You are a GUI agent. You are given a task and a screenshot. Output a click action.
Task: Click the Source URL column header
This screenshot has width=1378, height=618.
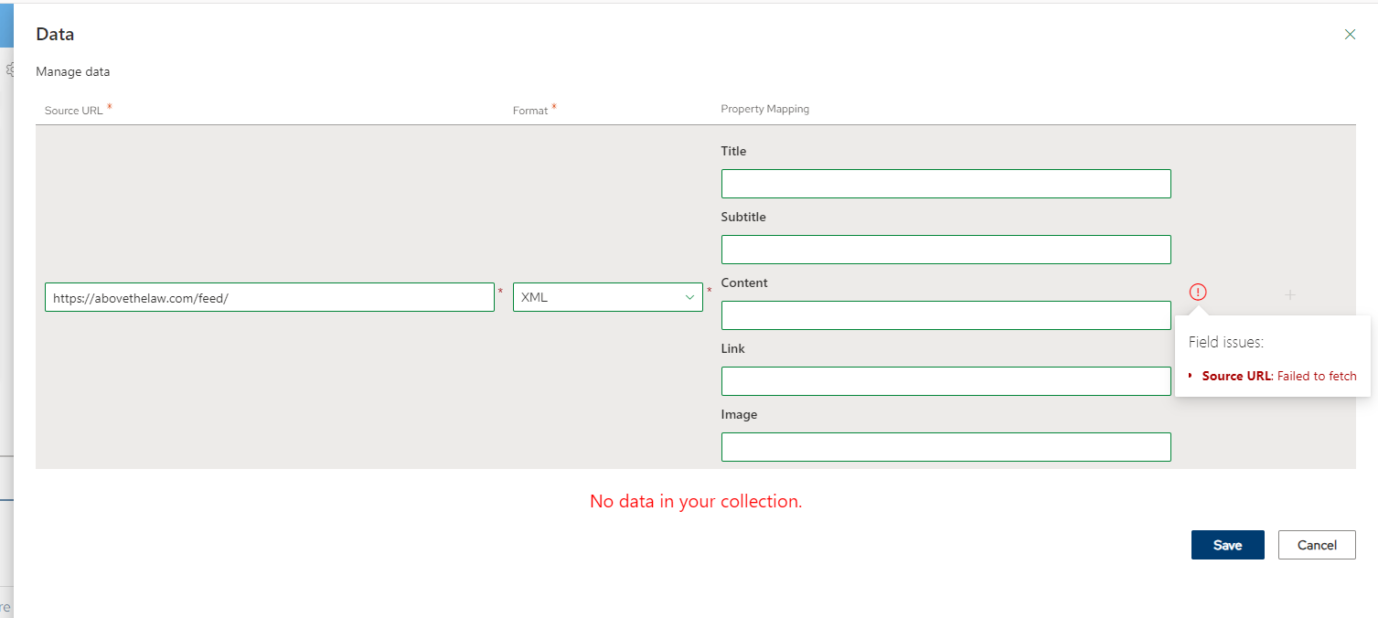(x=74, y=110)
